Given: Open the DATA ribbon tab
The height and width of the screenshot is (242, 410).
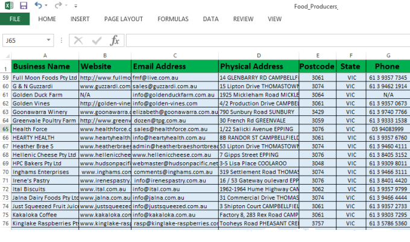Looking at the screenshot, I should pos(210,19).
